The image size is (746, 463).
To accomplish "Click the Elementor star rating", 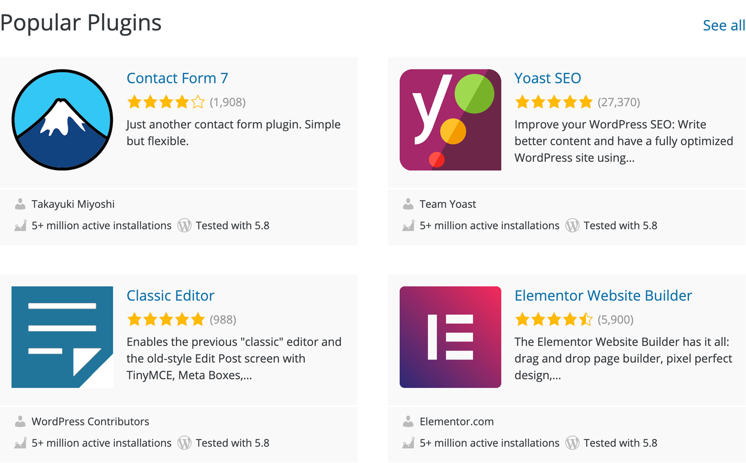I will click(554, 320).
